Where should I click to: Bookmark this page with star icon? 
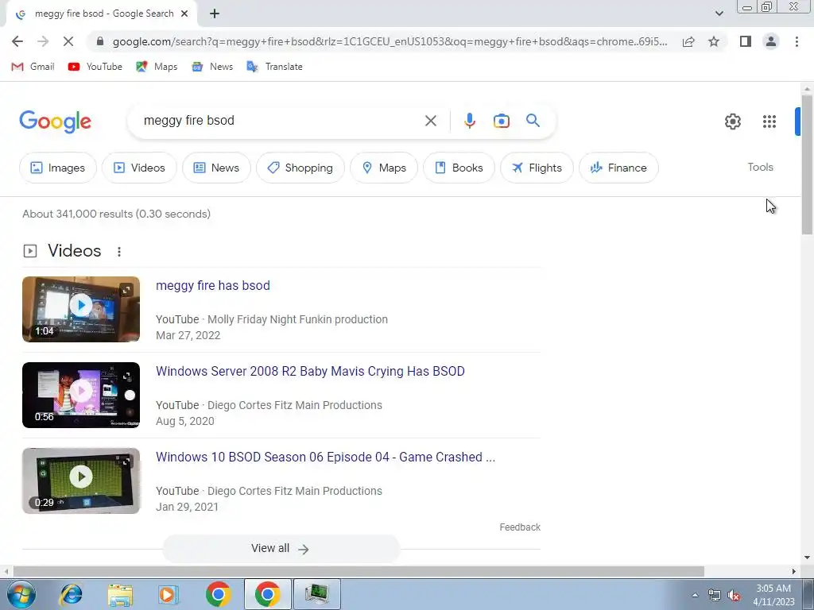tap(714, 41)
